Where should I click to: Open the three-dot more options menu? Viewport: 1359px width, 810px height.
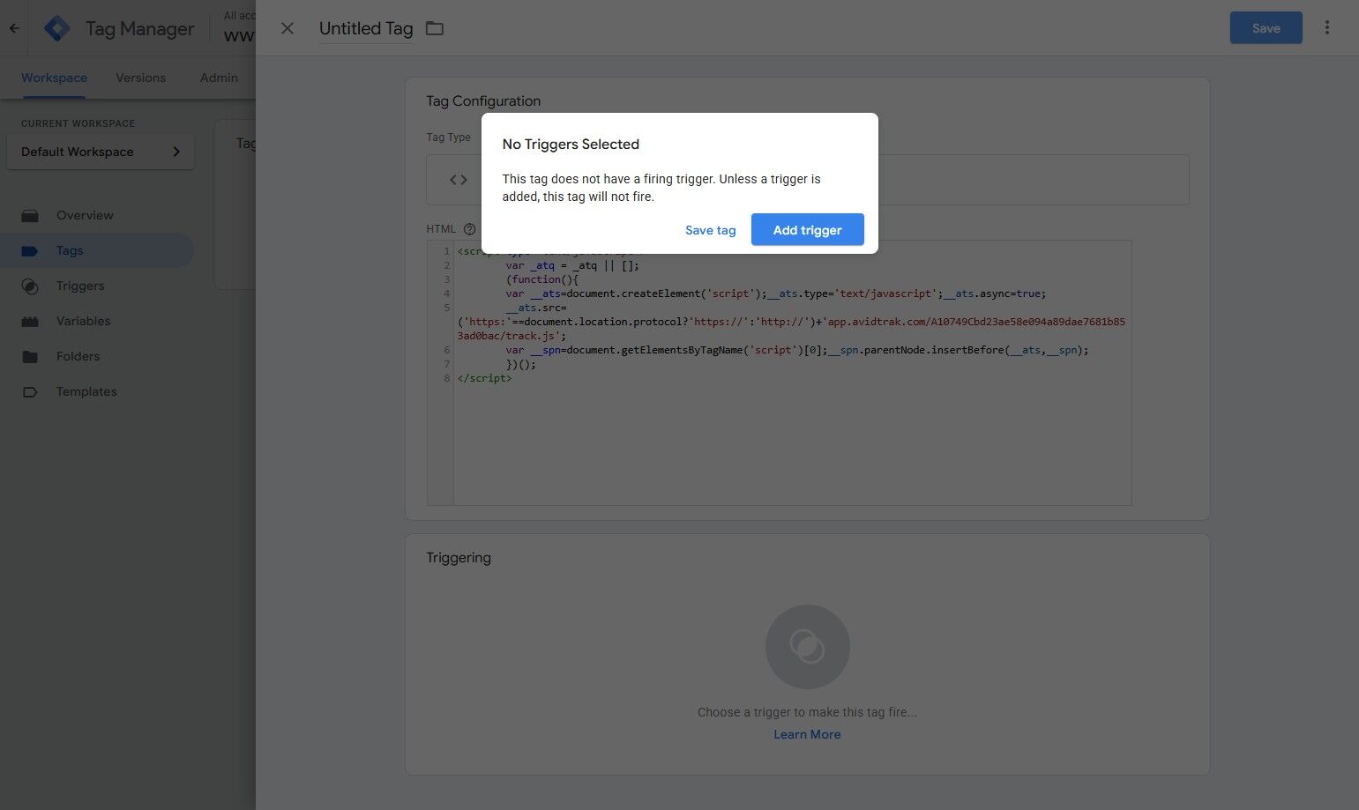point(1326,28)
